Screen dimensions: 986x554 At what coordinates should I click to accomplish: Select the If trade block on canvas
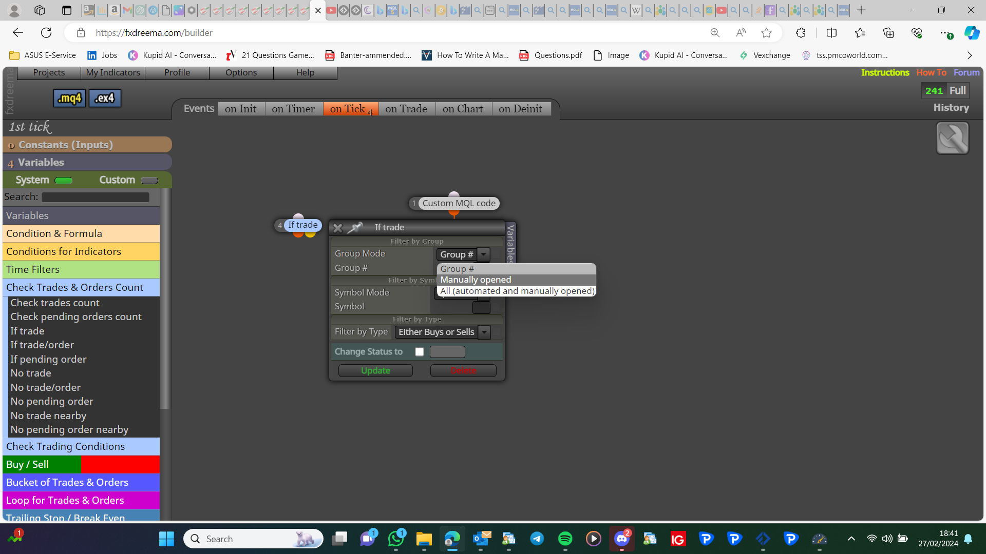(302, 225)
